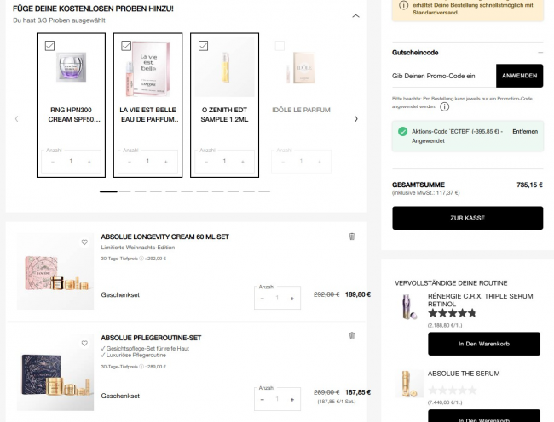Go to next samples with right carousel arrow

[x=356, y=118]
